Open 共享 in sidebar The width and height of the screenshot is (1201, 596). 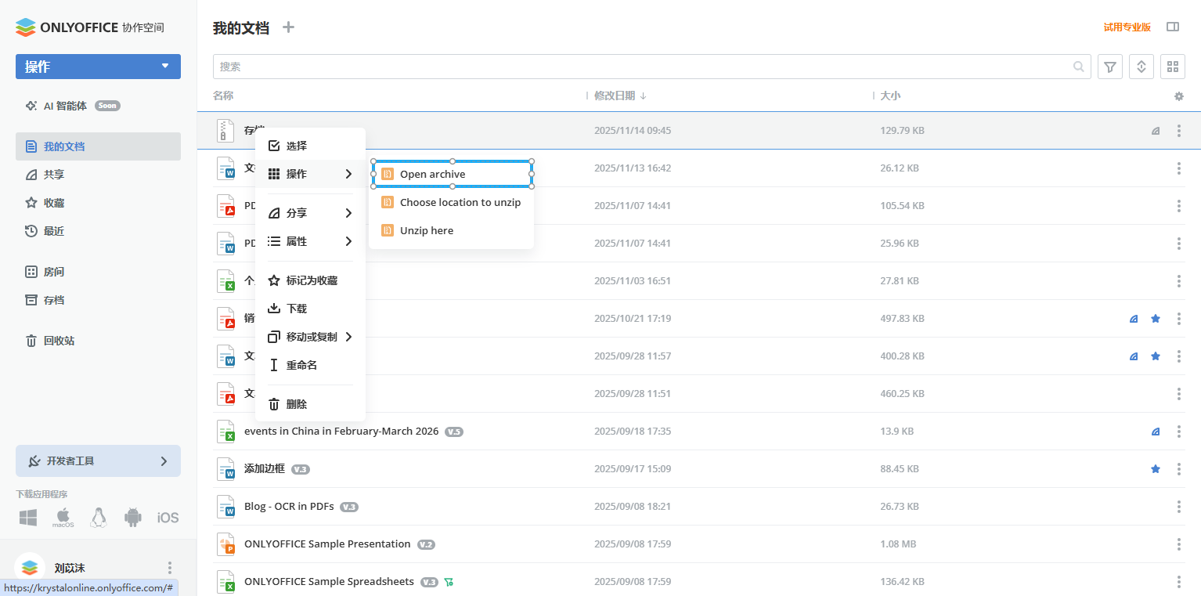tap(98, 175)
